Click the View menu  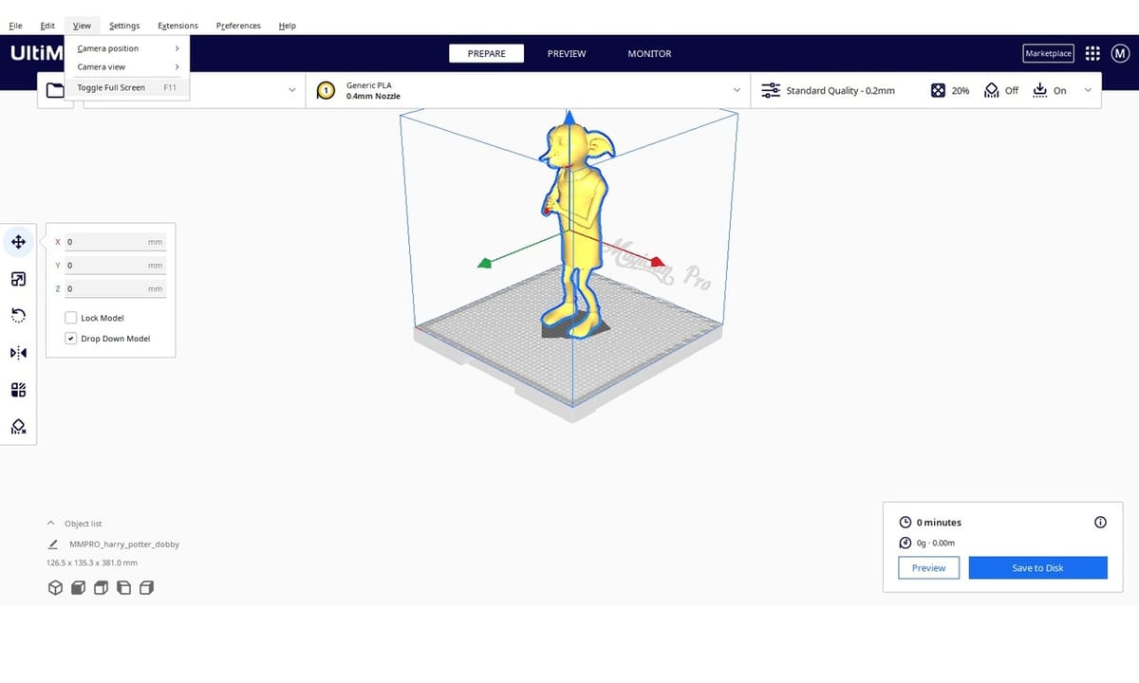tap(83, 26)
